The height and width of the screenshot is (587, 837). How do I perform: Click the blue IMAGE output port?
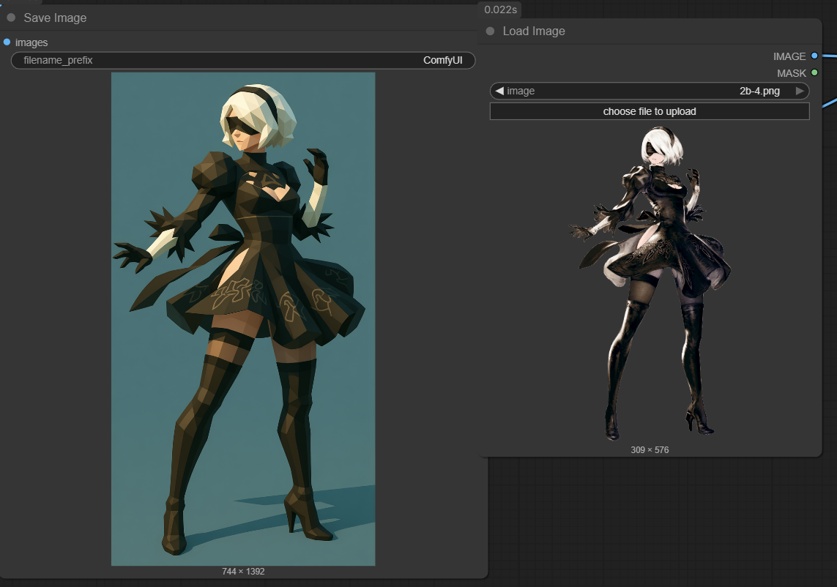tap(814, 56)
